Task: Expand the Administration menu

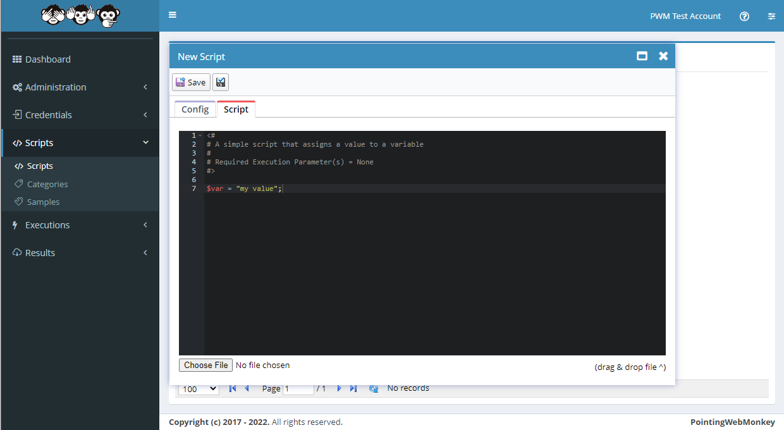Action: pos(80,87)
